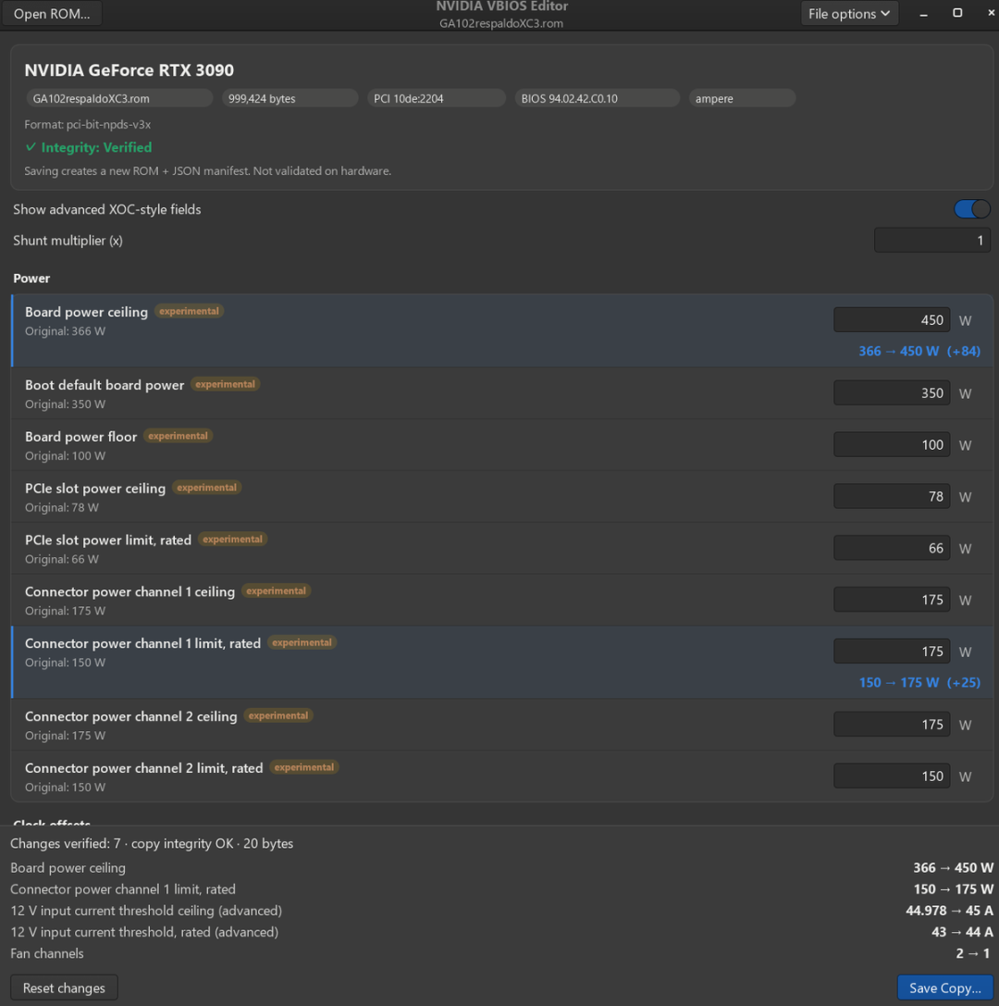Viewport: 999px width, 1006px height.
Task: Select the 999,424 bytes size chip
Action: 290,99
